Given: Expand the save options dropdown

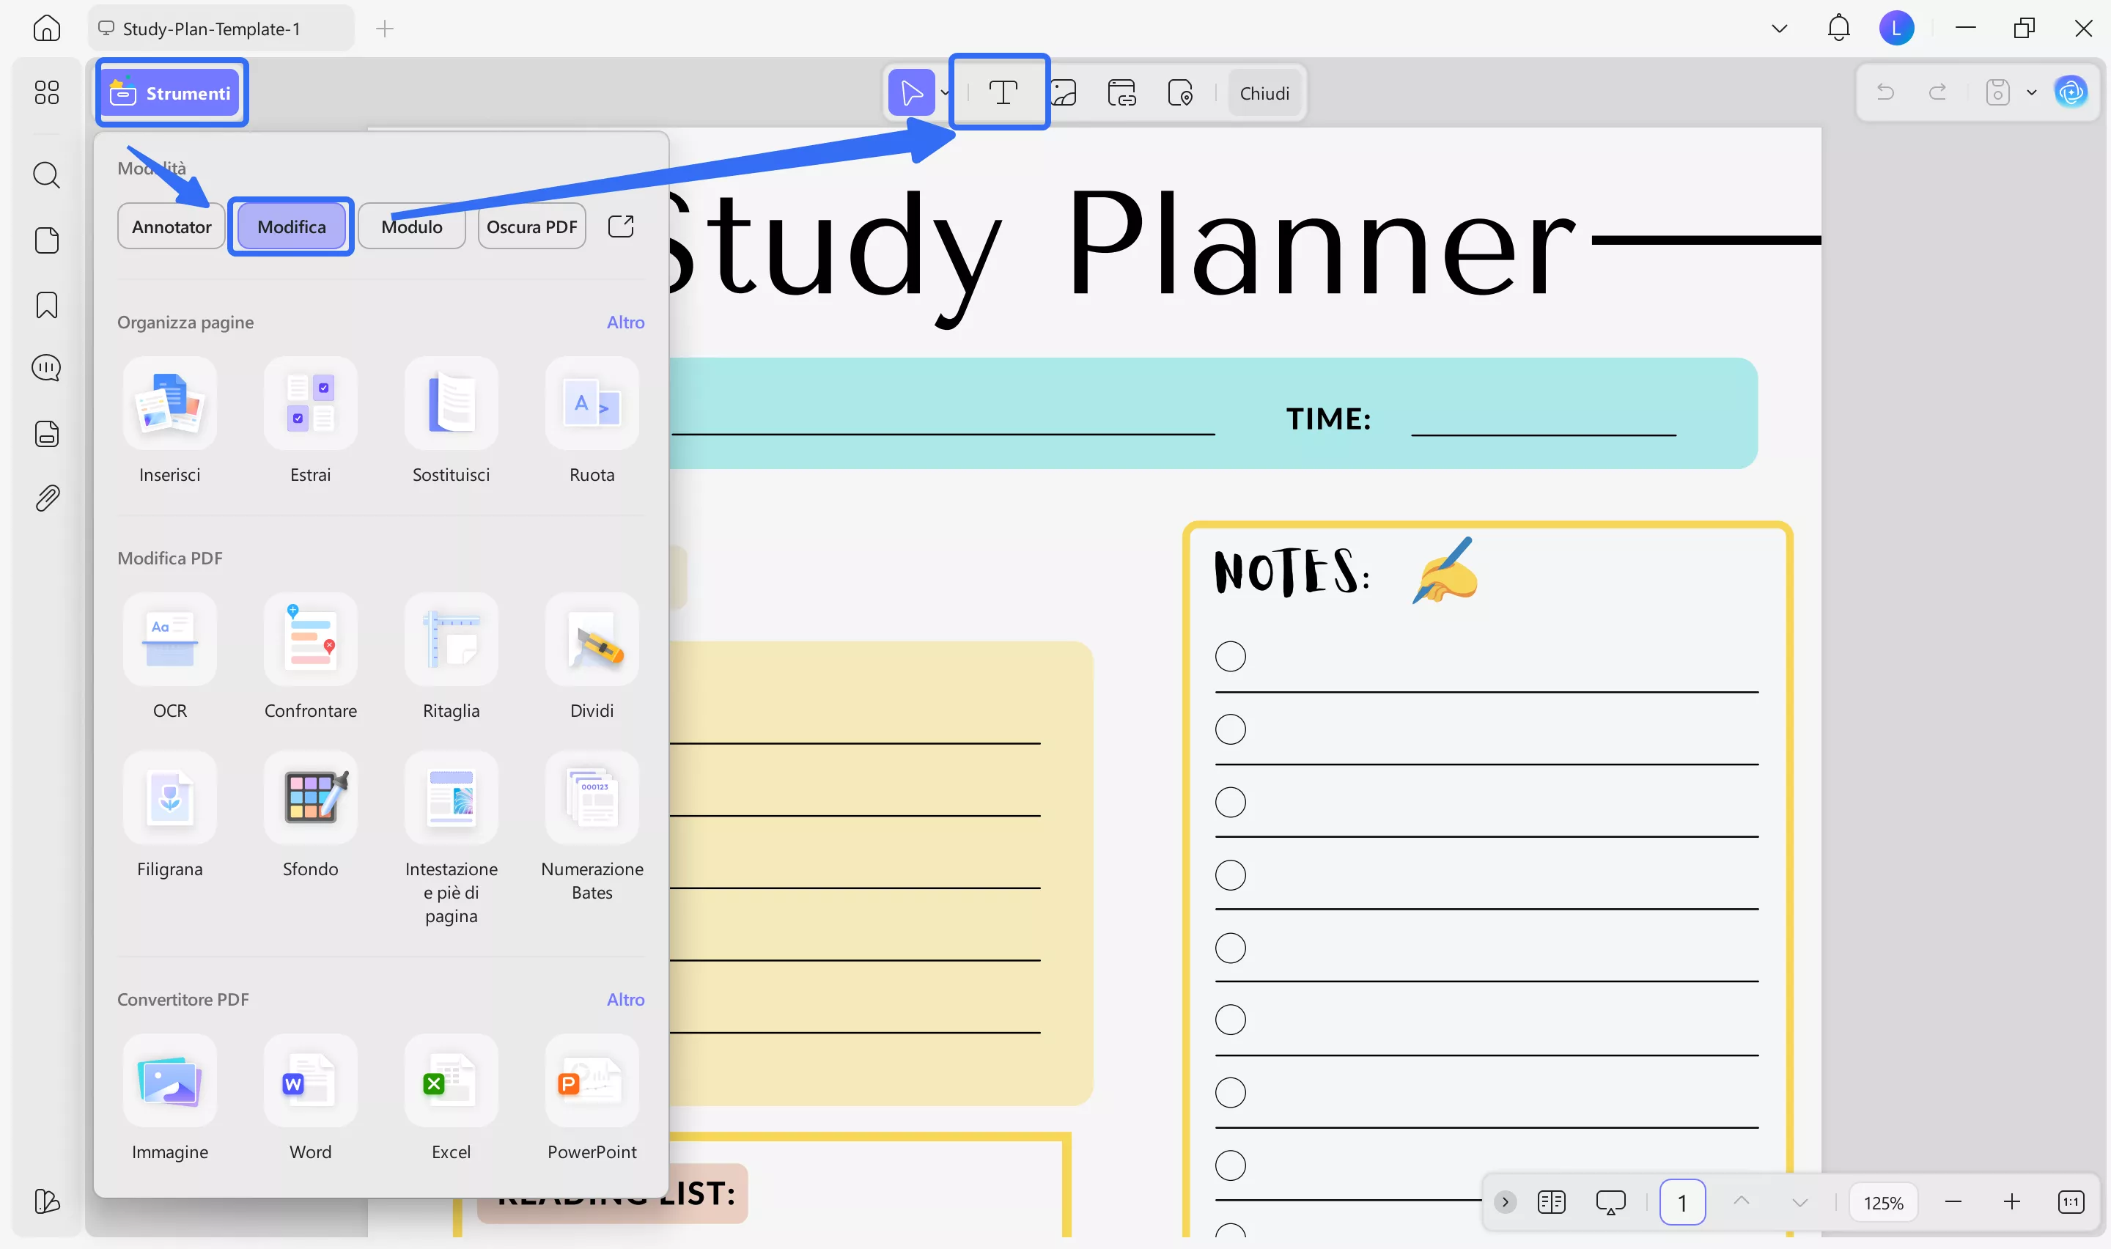Looking at the screenshot, I should 2031,92.
